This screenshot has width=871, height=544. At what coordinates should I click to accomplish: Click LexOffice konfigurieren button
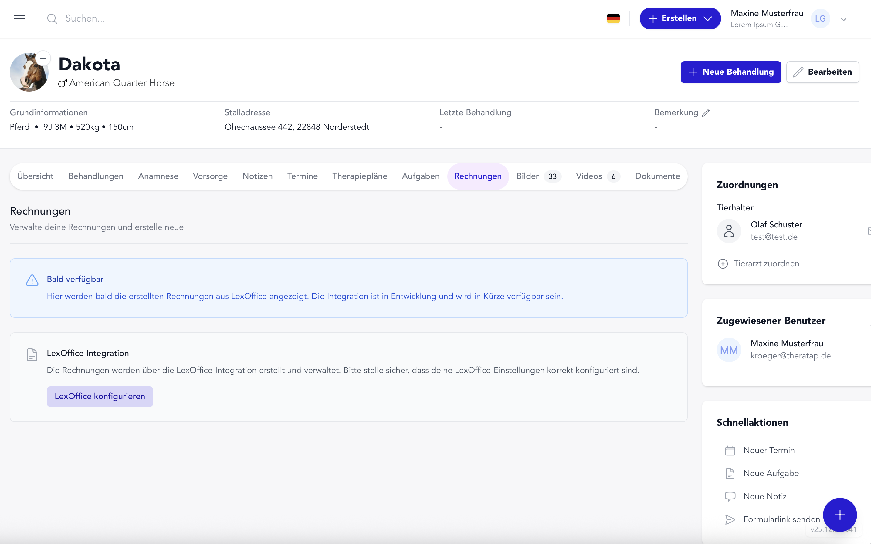pyautogui.click(x=100, y=397)
